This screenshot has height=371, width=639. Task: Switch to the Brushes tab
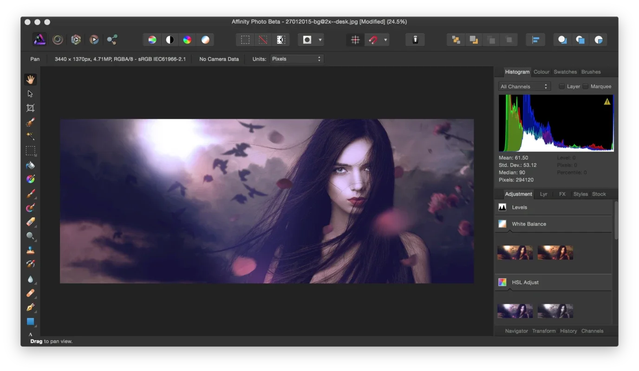click(591, 72)
